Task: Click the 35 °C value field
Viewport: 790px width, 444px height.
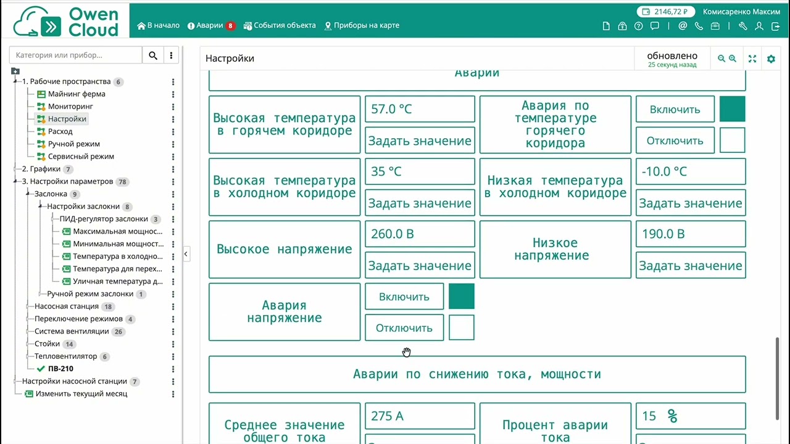Action: 420,171
